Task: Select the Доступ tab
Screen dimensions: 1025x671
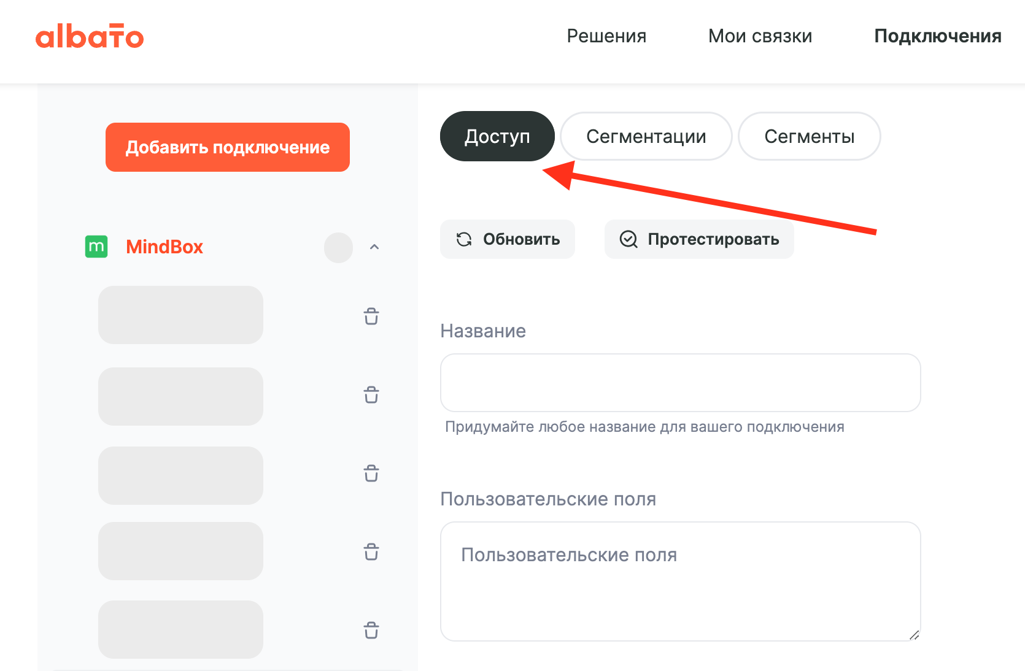Action: 497,136
